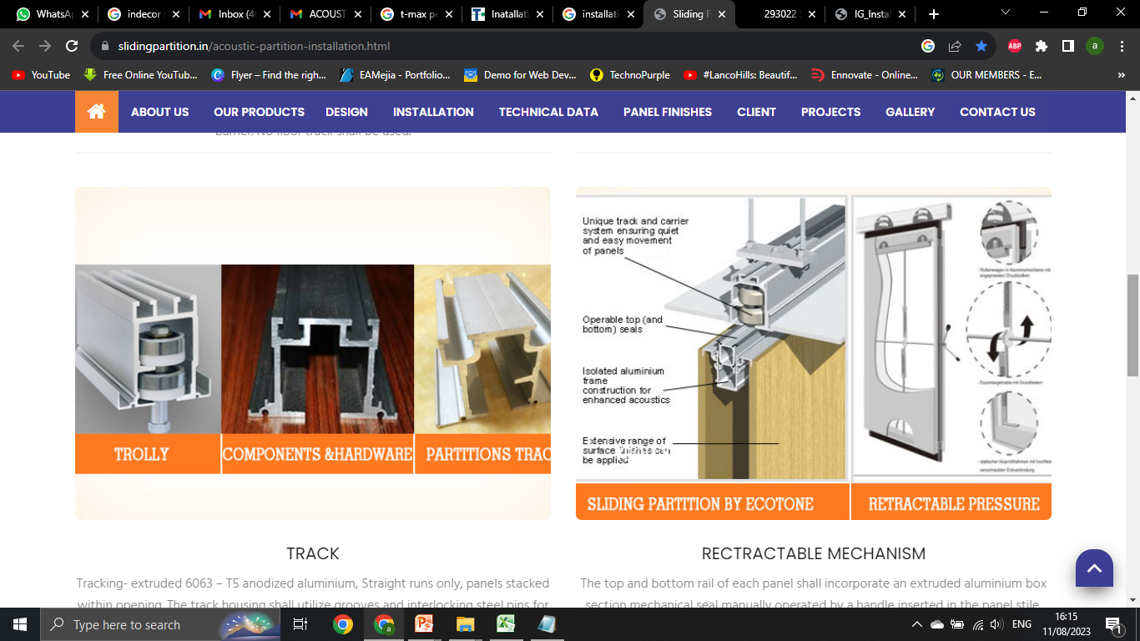Image resolution: width=1140 pixels, height=641 pixels.
Task: Open the Chrome profile avatar
Action: pyautogui.click(x=1095, y=46)
